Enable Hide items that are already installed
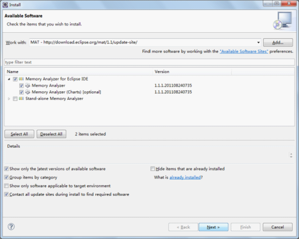The height and width of the screenshot is (239, 299). click(152, 169)
